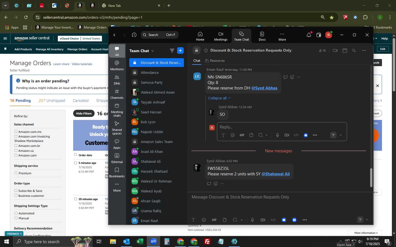Image resolution: width=396 pixels, height=247 pixels.
Task: Expand Team Chat header dropdown
Action: coord(153,51)
